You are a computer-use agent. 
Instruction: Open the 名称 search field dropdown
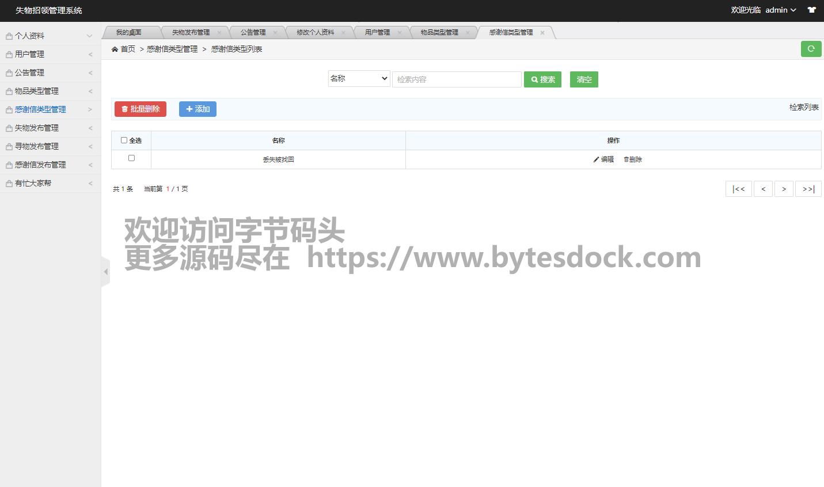coord(359,79)
